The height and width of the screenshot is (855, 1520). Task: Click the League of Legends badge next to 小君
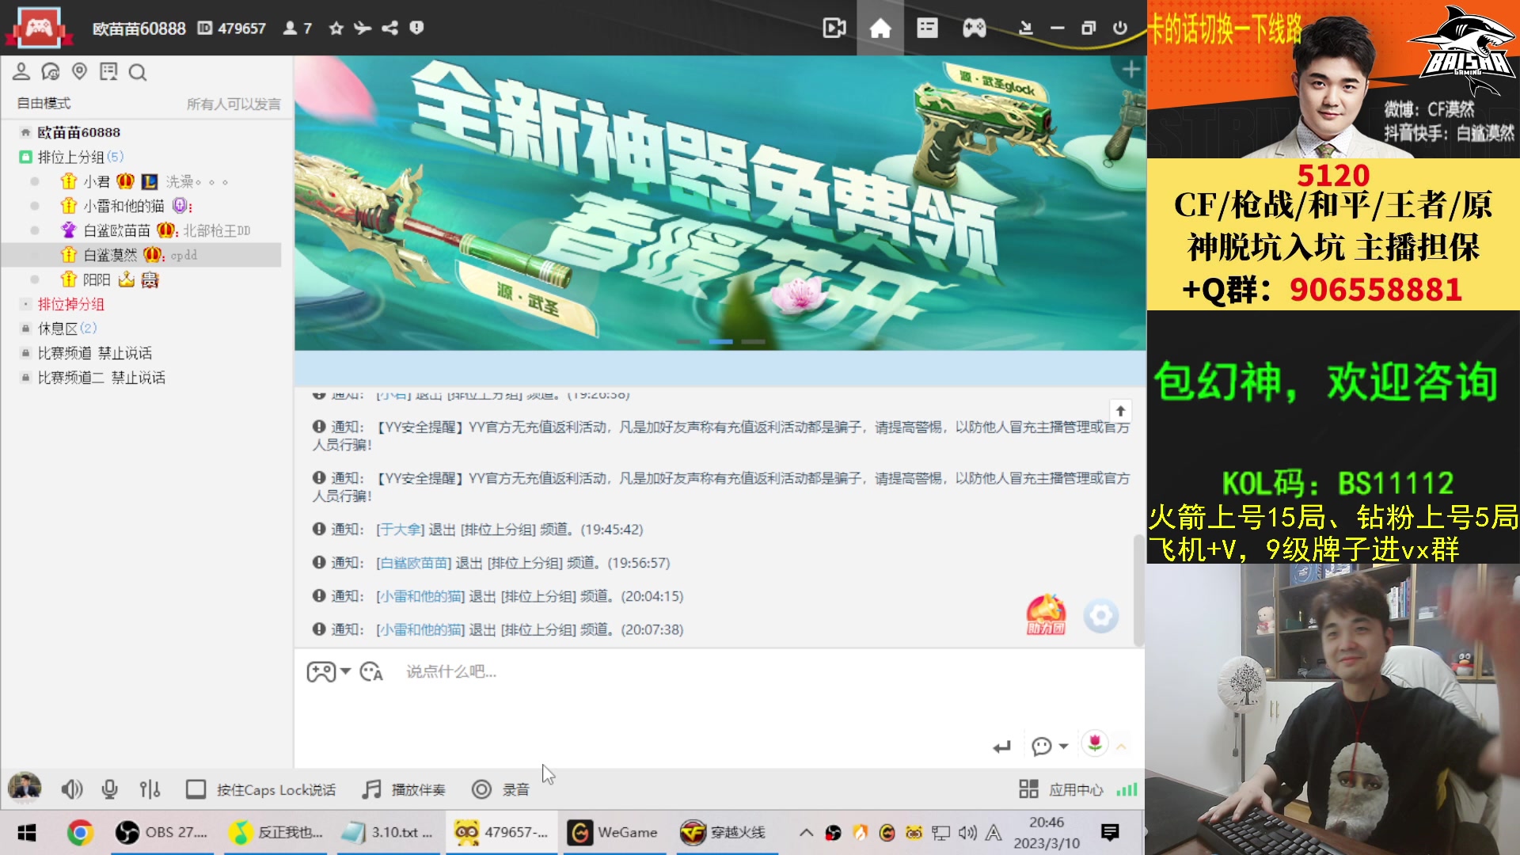click(149, 181)
